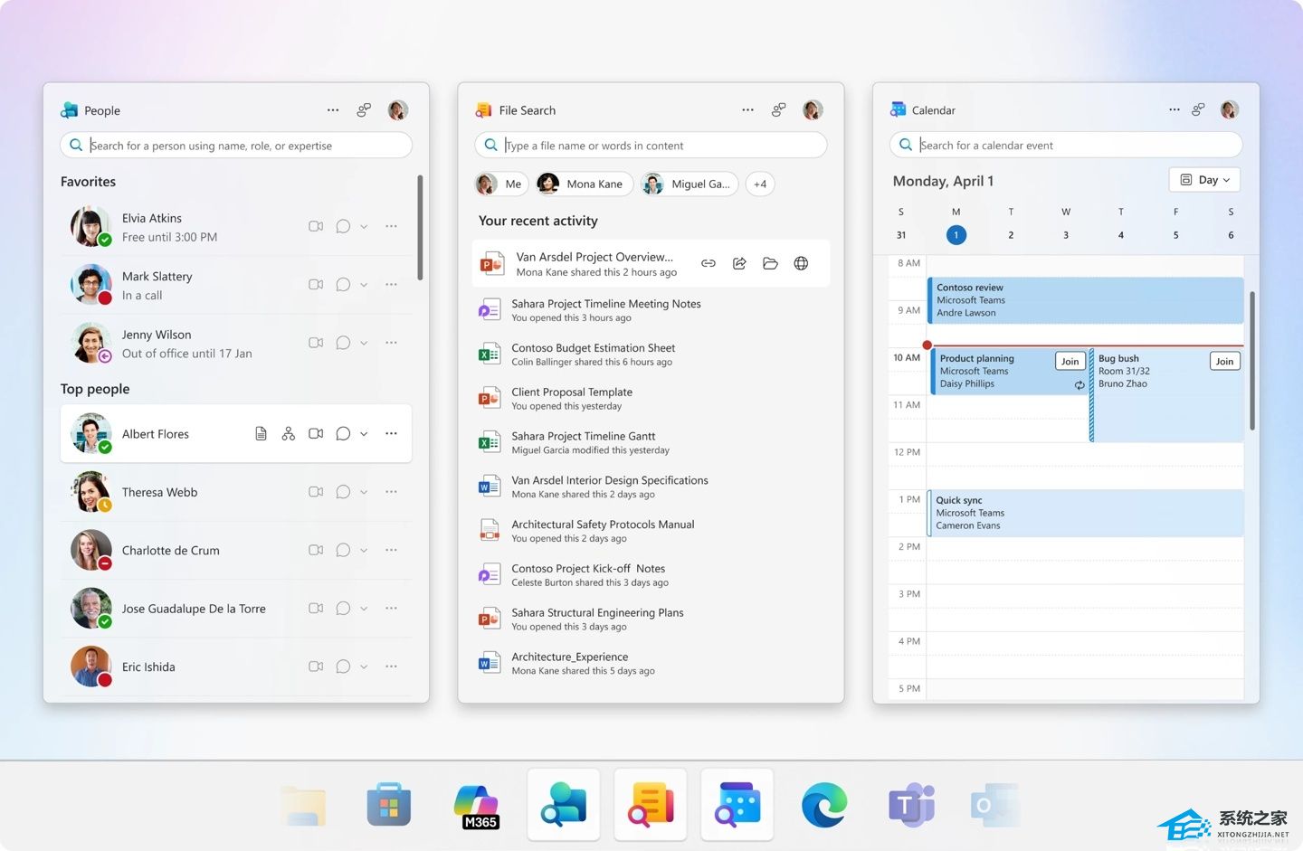This screenshot has width=1303, height=851.
Task: Open Van Arsdel file in browser
Action: point(801,264)
